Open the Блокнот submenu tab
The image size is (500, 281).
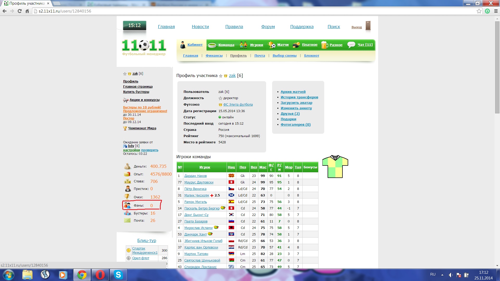(311, 56)
